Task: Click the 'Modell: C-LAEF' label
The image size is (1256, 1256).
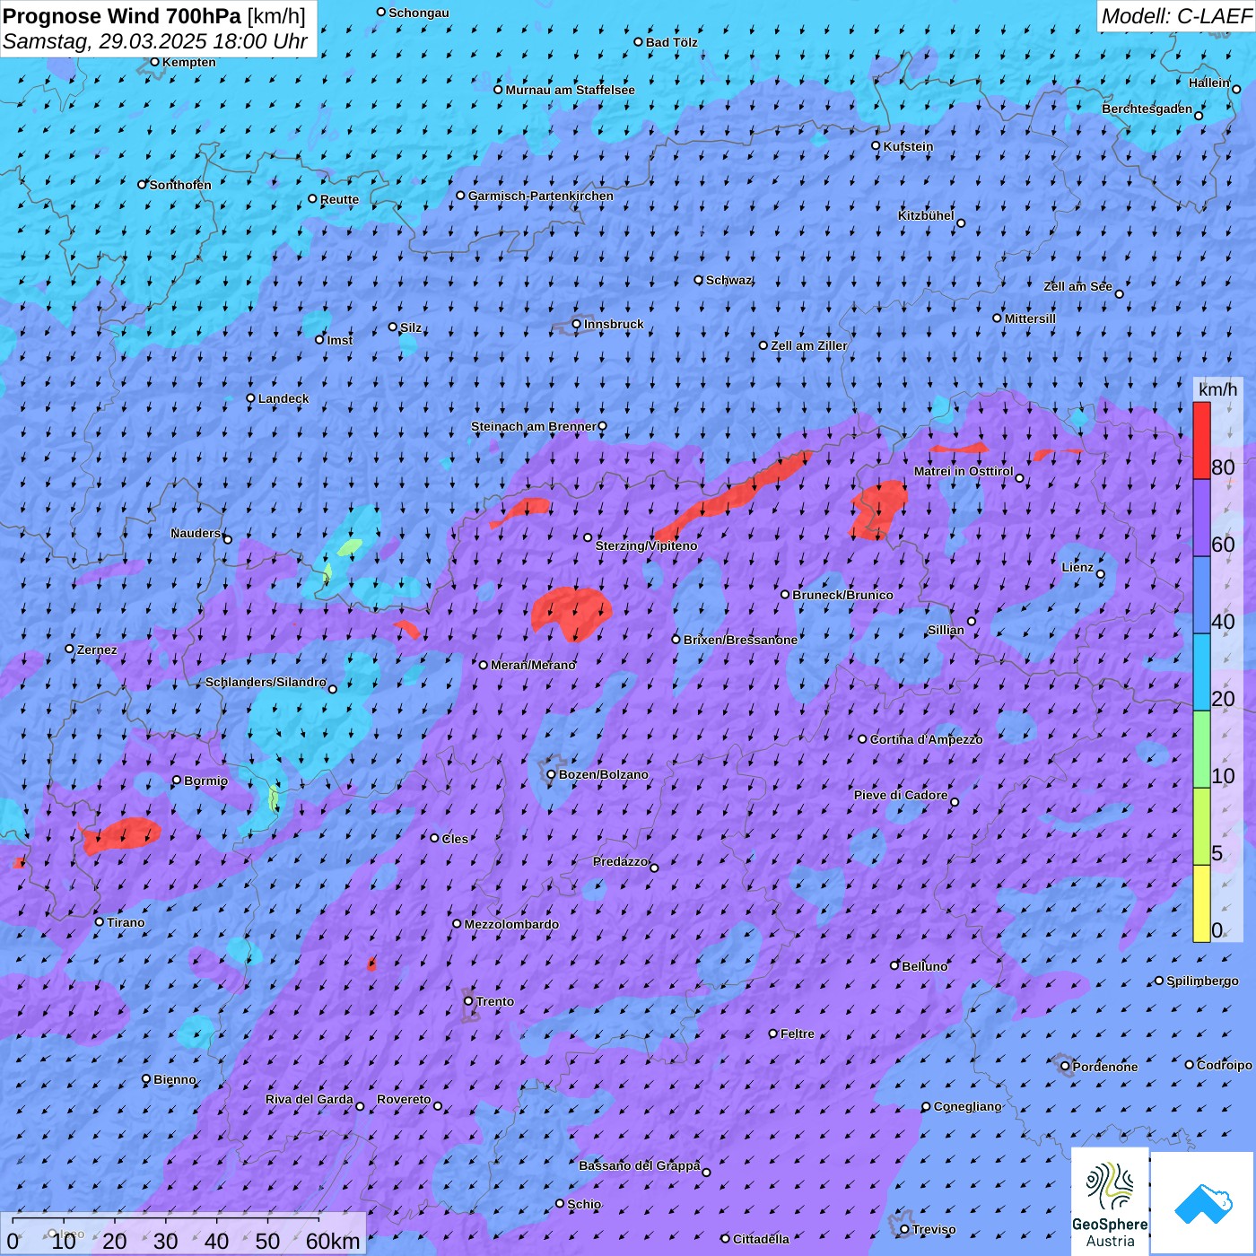Action: click(x=1176, y=16)
